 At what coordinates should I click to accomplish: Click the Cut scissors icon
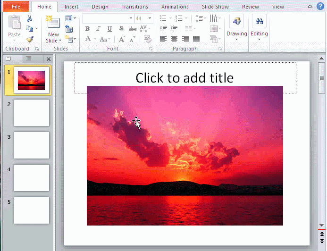(x=29, y=18)
